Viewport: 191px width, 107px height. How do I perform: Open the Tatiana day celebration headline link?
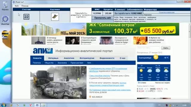100,76
